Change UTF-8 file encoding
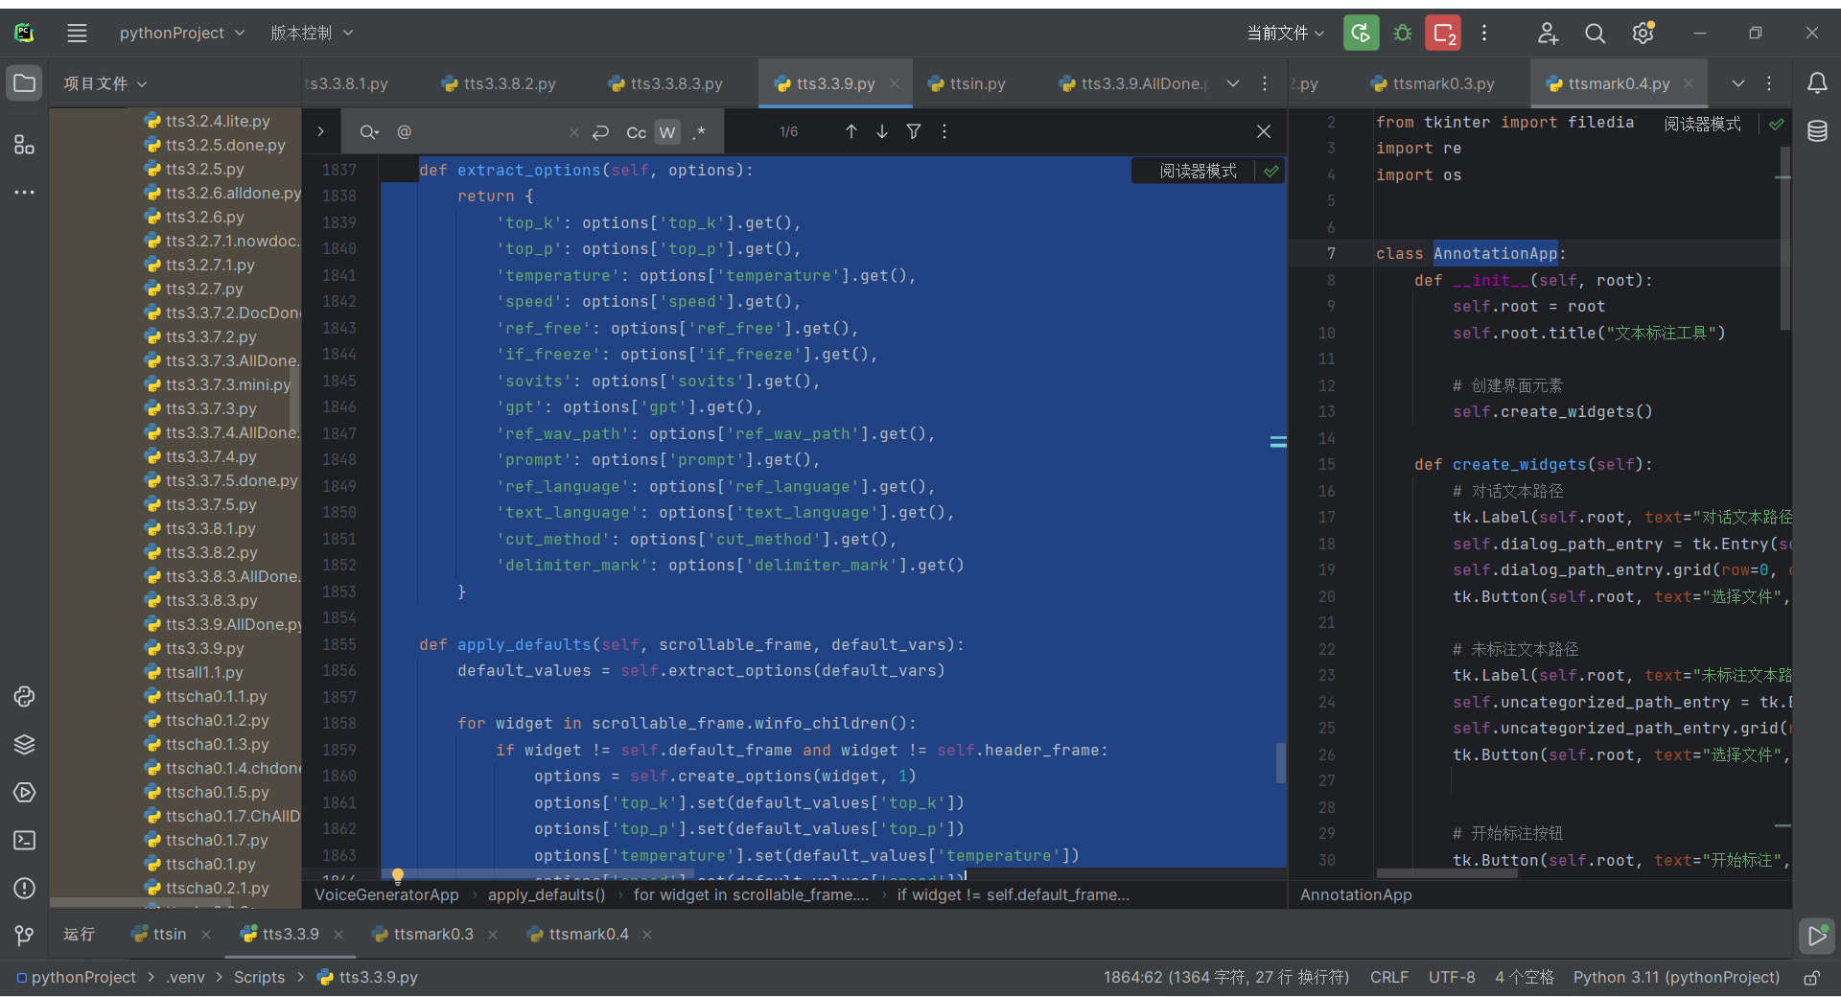The image size is (1841, 997). (1452, 977)
